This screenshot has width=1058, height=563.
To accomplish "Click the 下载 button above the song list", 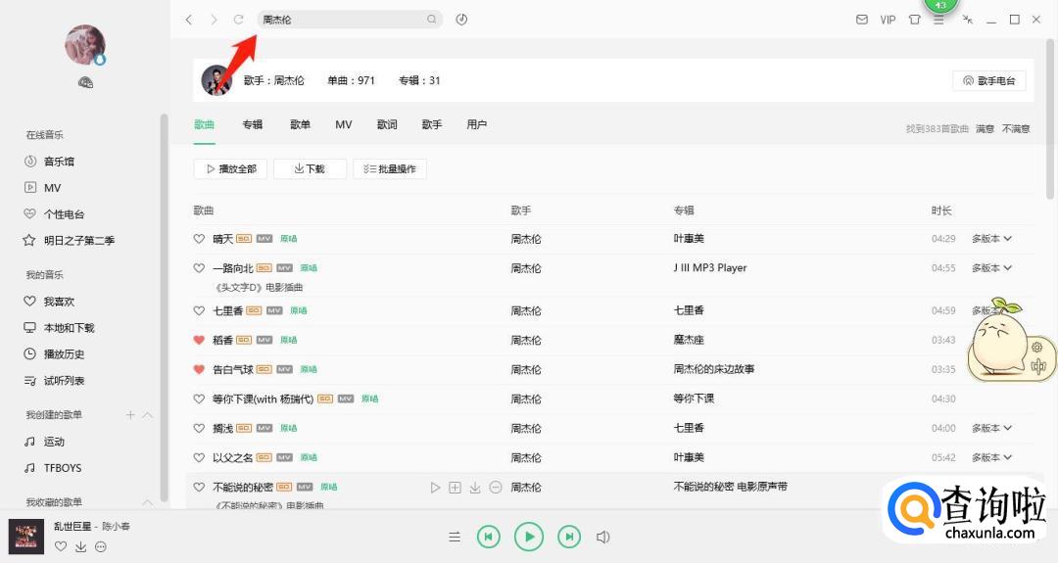I will [x=310, y=168].
